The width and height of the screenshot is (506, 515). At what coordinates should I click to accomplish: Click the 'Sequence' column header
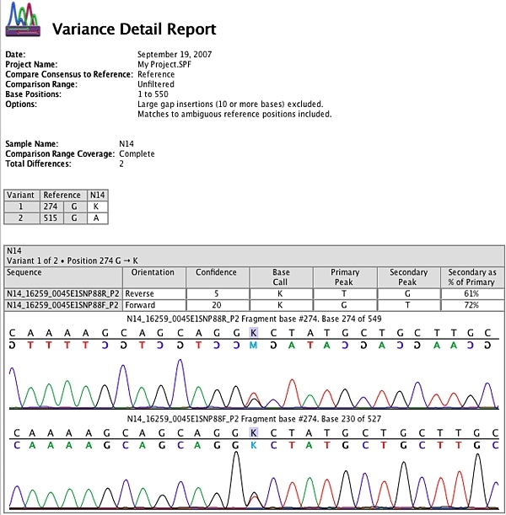[63, 276]
